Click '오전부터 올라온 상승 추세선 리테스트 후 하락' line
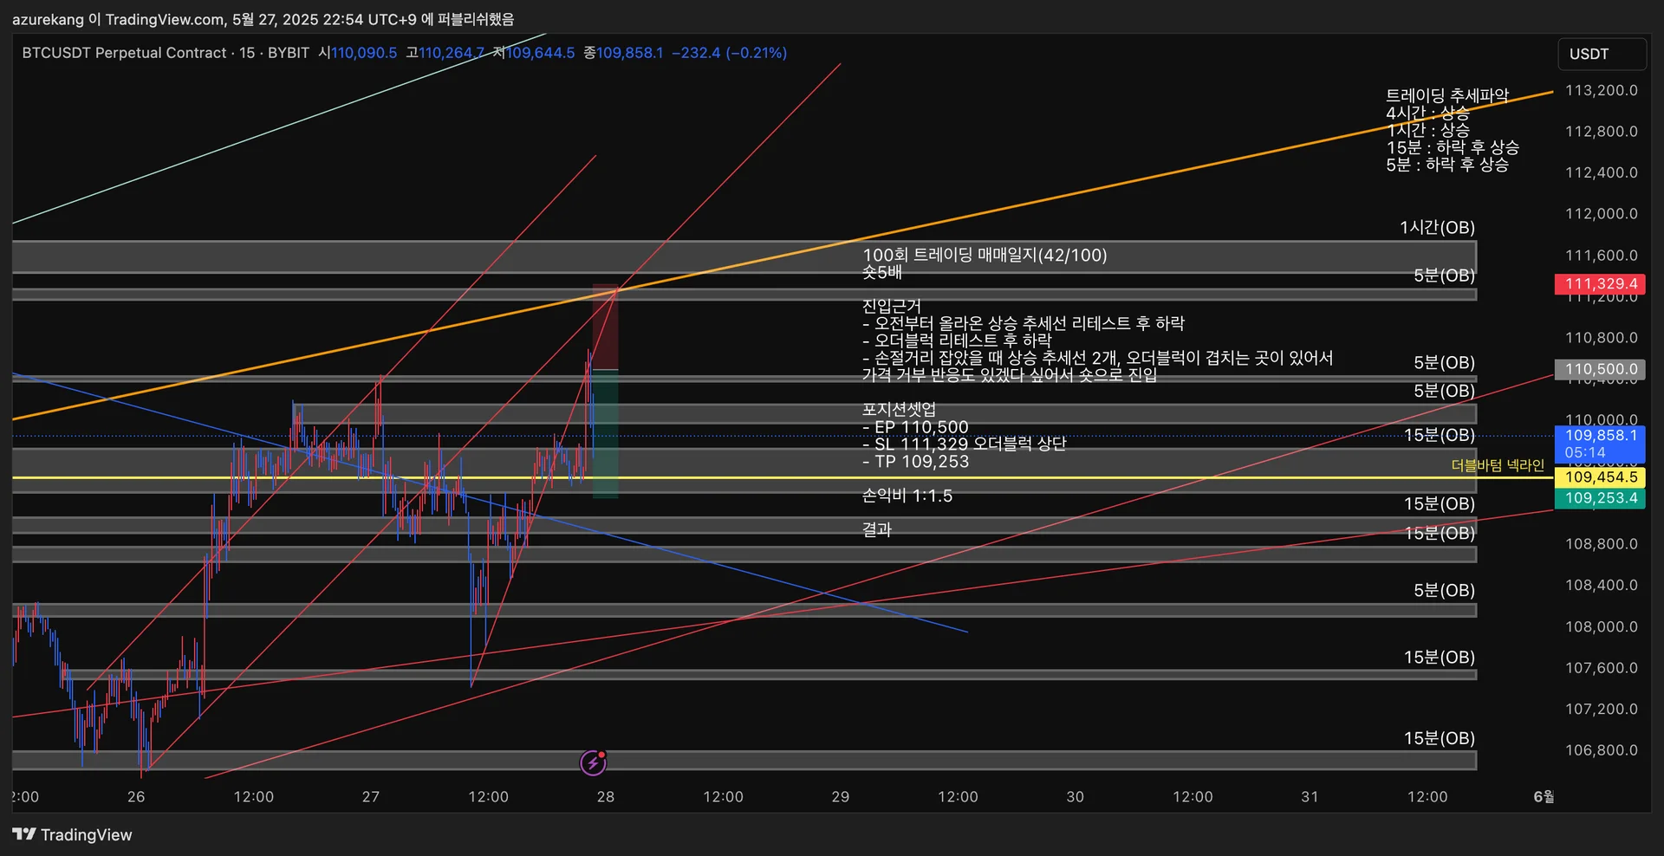The image size is (1664, 856). tap(1024, 323)
